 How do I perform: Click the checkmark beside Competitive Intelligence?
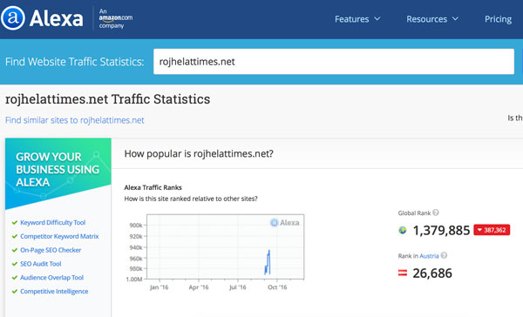click(14, 292)
